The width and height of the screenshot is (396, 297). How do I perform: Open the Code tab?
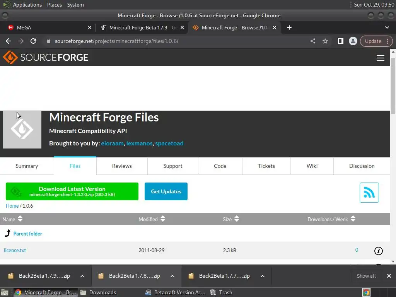[x=220, y=166]
